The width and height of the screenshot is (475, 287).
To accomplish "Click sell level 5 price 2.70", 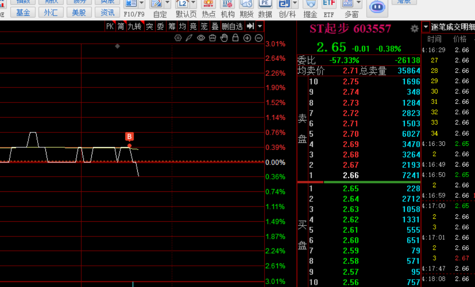I will click(351, 134).
